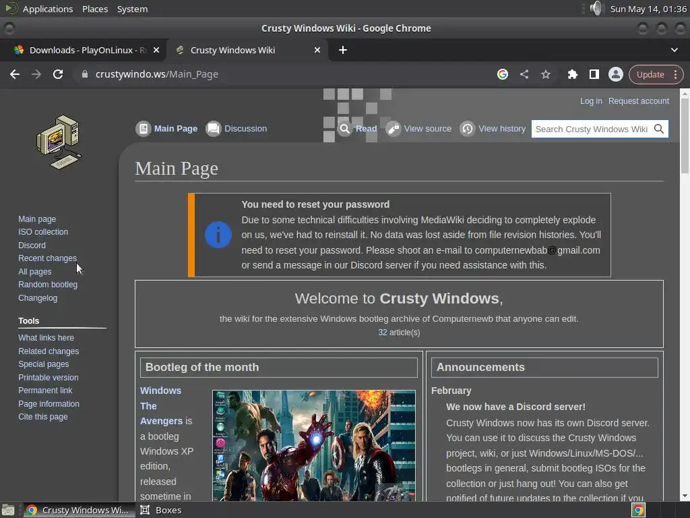690x518 pixels.
Task: Switch to Boxes in the taskbar
Action: pos(161,510)
